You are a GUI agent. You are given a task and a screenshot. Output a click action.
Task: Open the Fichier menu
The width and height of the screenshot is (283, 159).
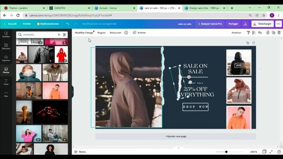click(27, 24)
